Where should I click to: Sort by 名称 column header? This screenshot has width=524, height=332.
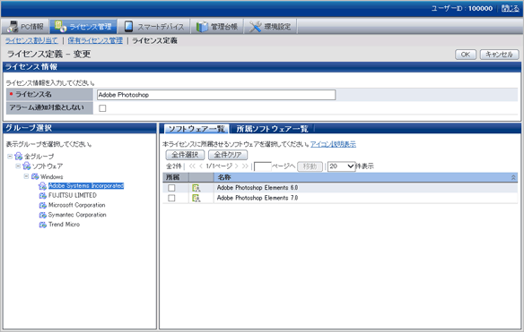click(365, 177)
